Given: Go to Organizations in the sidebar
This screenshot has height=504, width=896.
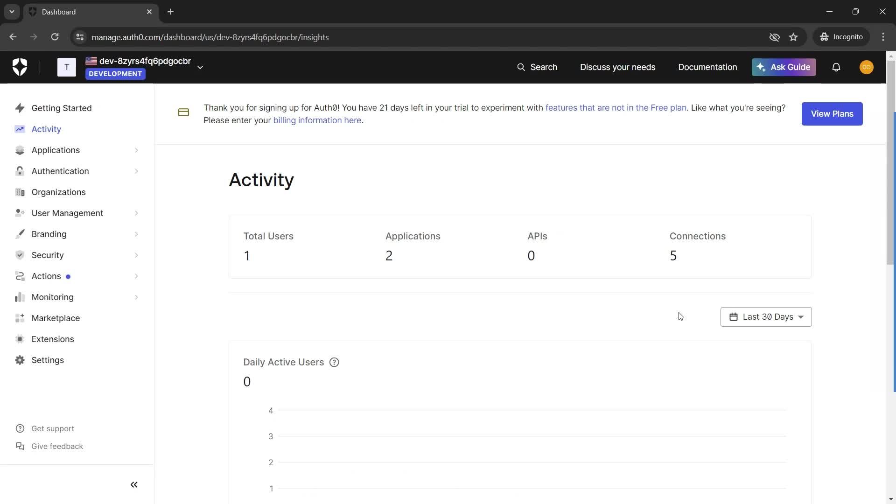Looking at the screenshot, I should coord(58,192).
